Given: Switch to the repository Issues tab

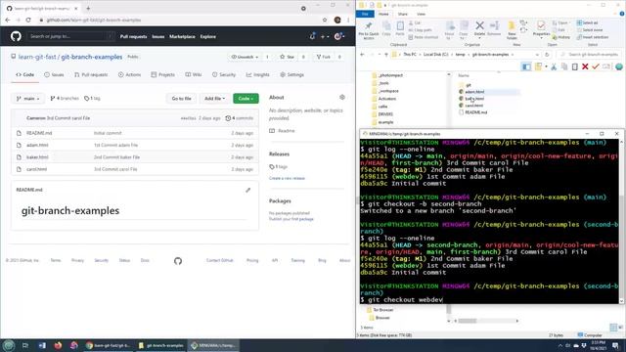Looking at the screenshot, I should 54,74.
